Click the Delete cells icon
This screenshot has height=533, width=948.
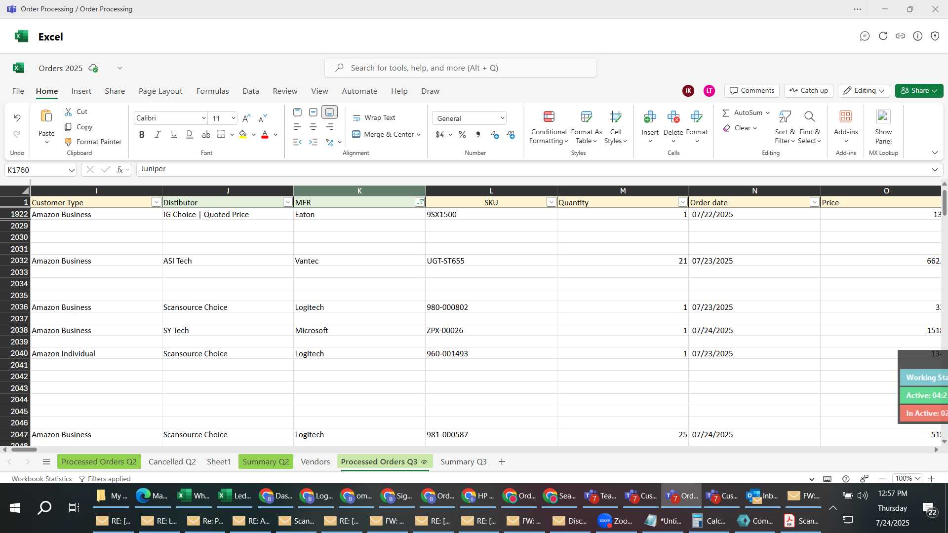coord(673,117)
